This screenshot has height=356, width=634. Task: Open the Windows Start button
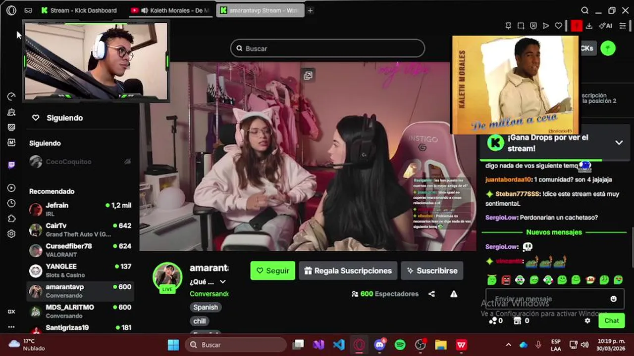(x=173, y=345)
